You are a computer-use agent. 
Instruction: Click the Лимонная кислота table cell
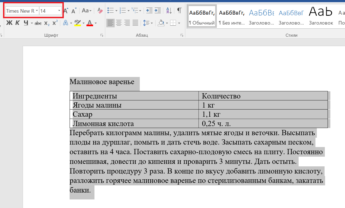pos(134,123)
